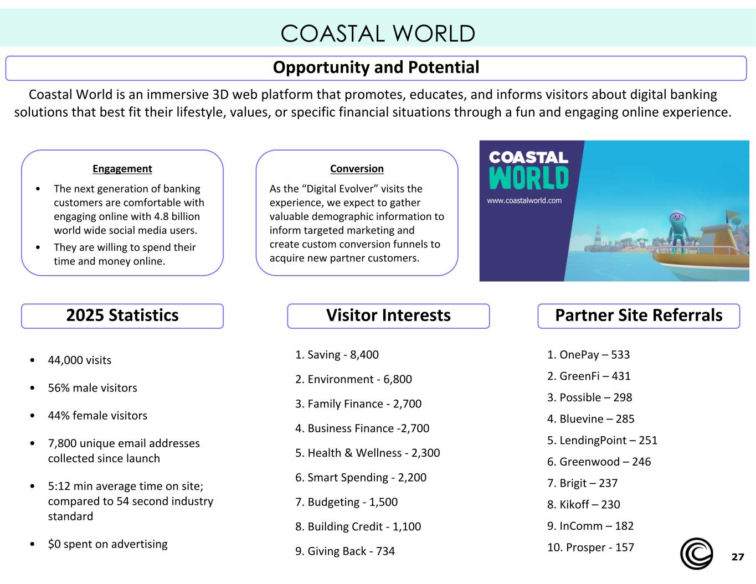Click the Visitor Interests heading box
The width and height of the screenshot is (756, 584).
(x=388, y=316)
